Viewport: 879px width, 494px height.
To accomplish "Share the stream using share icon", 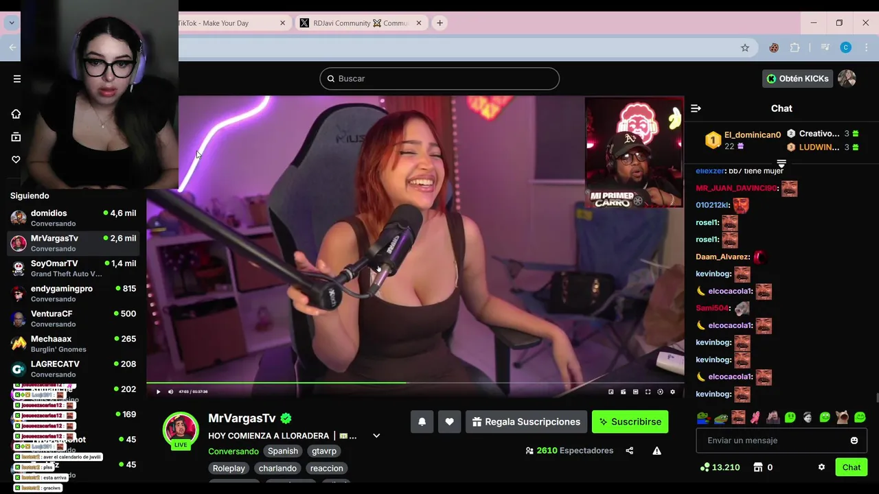I will [x=630, y=451].
